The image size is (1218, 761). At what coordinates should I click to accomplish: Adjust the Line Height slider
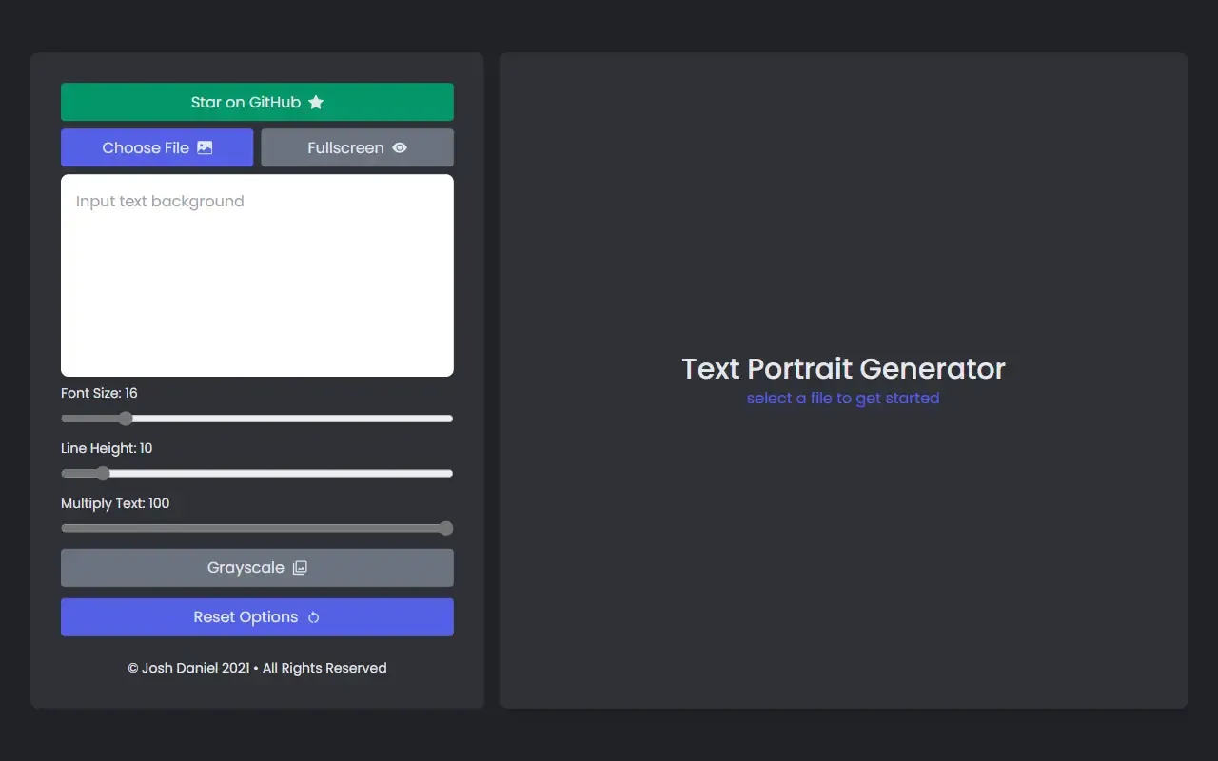(257, 474)
